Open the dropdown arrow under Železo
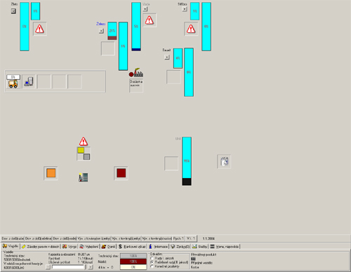Screen dimensions: 351x272 pos(101,31)
